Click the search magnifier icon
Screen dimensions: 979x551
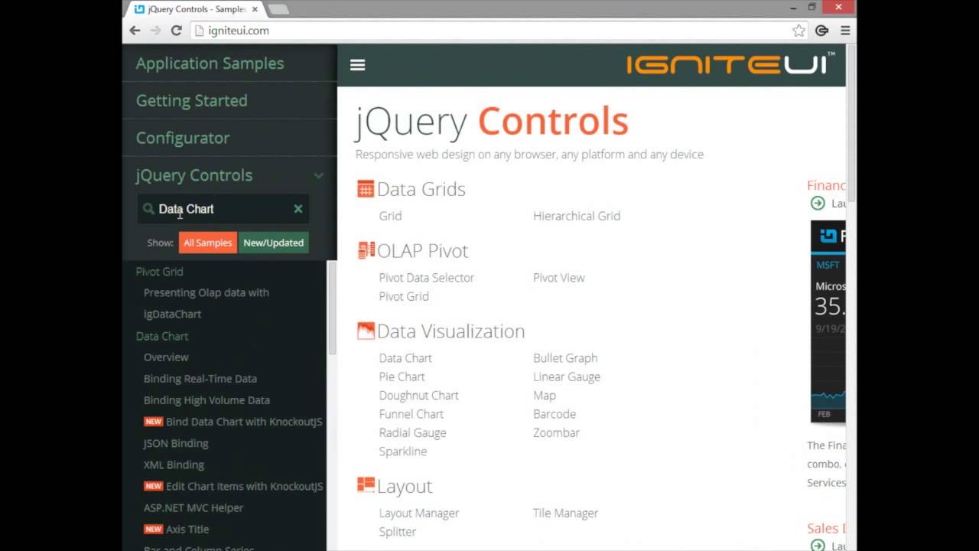pyautogui.click(x=148, y=209)
